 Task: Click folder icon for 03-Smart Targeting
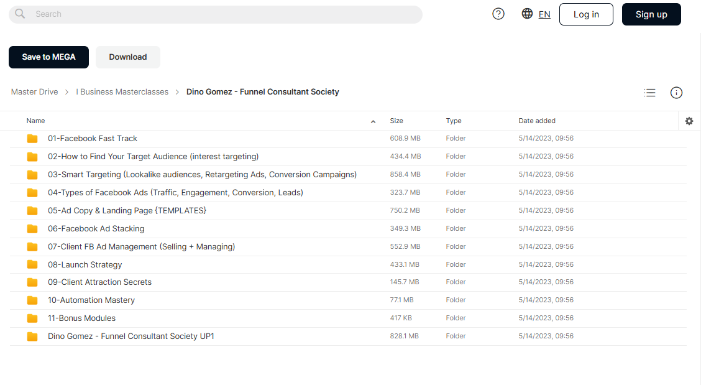click(x=32, y=175)
